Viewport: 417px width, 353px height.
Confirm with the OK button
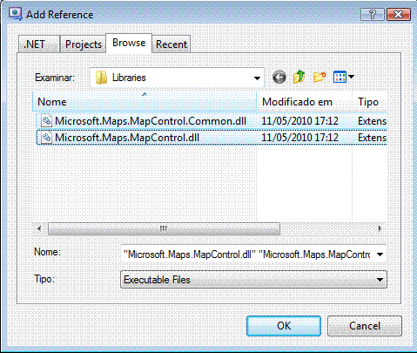tap(284, 326)
